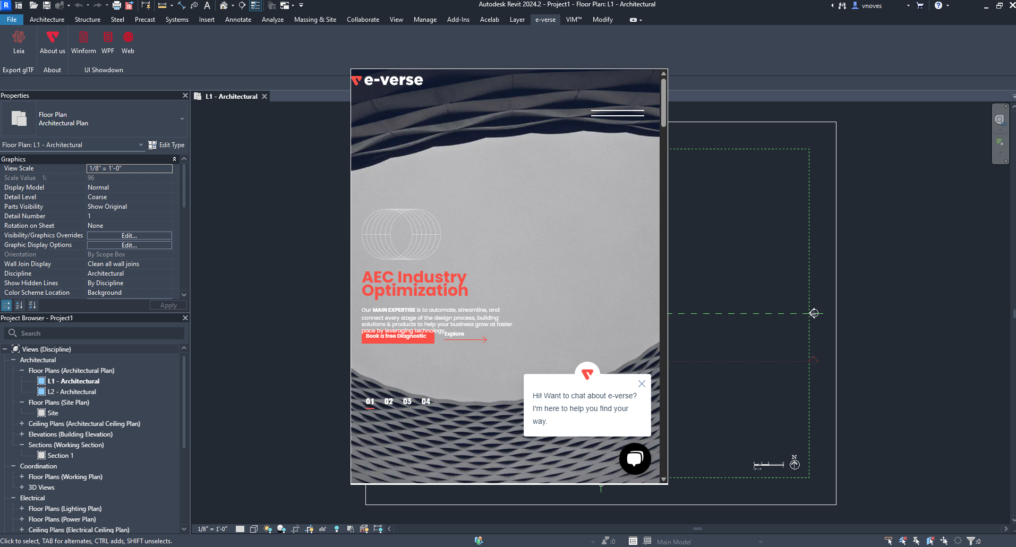Toggle Show Crop Region on view bar

(x=309, y=529)
